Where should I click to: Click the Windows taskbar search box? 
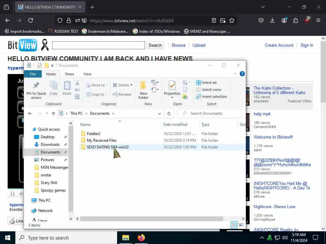click(66, 238)
